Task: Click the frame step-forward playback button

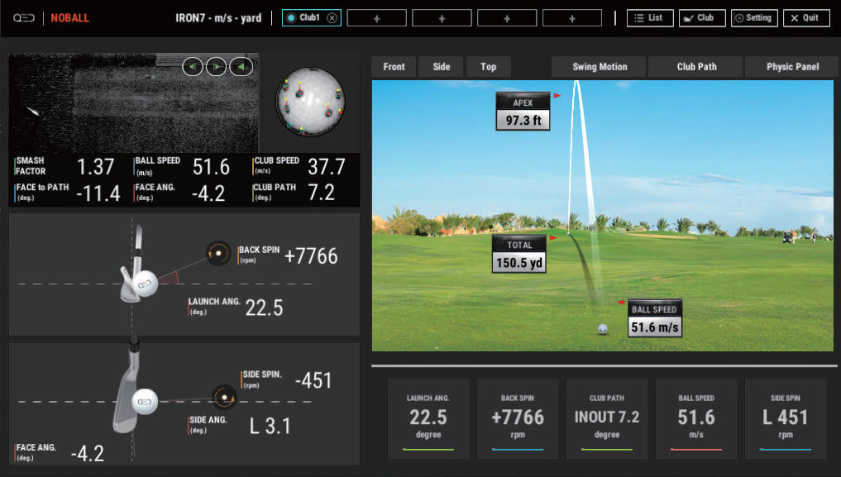Action: pos(216,67)
